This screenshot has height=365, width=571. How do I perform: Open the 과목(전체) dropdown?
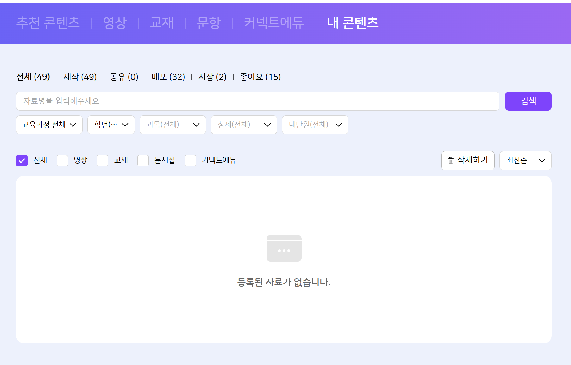click(173, 125)
